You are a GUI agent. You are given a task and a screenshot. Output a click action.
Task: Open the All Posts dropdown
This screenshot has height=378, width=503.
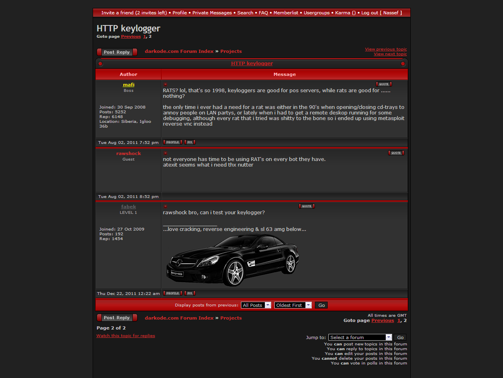pyautogui.click(x=256, y=305)
